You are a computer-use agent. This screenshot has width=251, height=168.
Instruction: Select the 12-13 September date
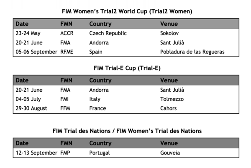(36, 153)
